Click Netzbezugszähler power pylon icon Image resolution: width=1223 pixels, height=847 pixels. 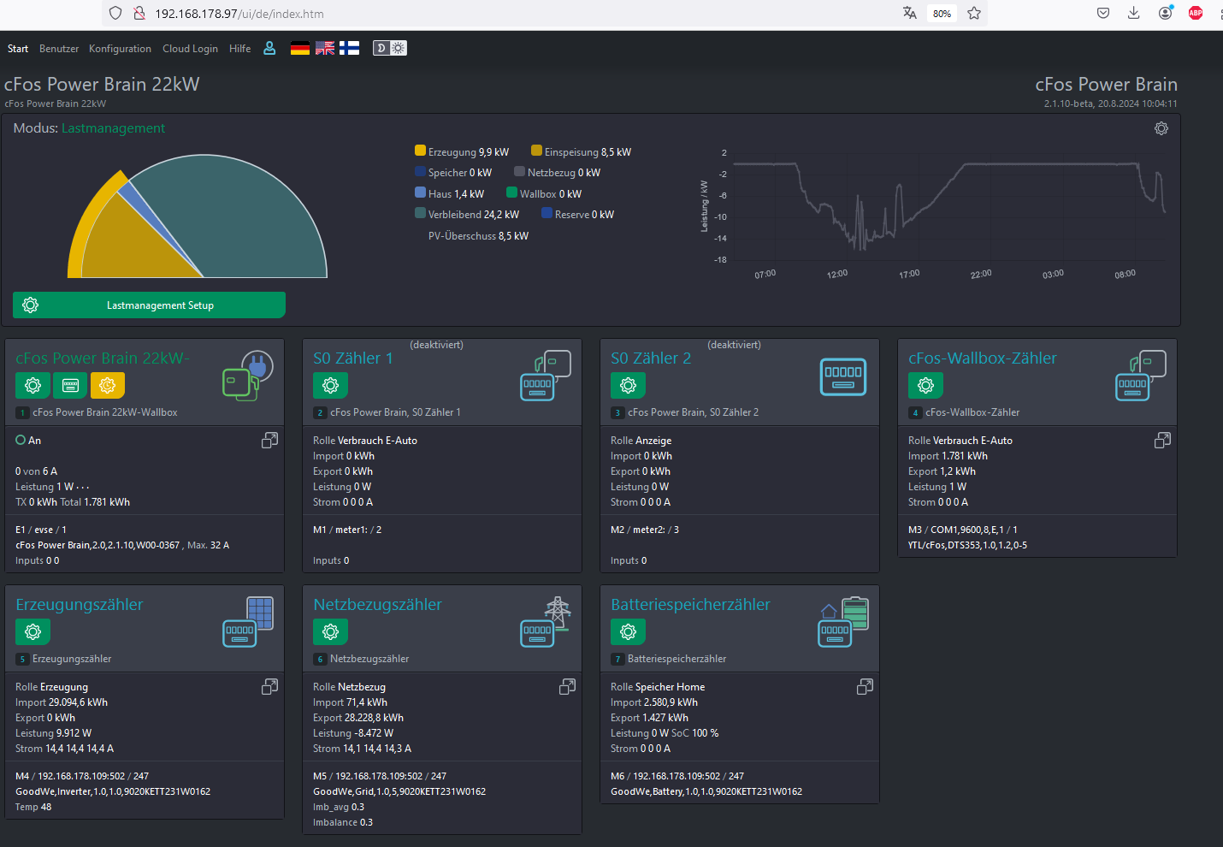(x=546, y=621)
